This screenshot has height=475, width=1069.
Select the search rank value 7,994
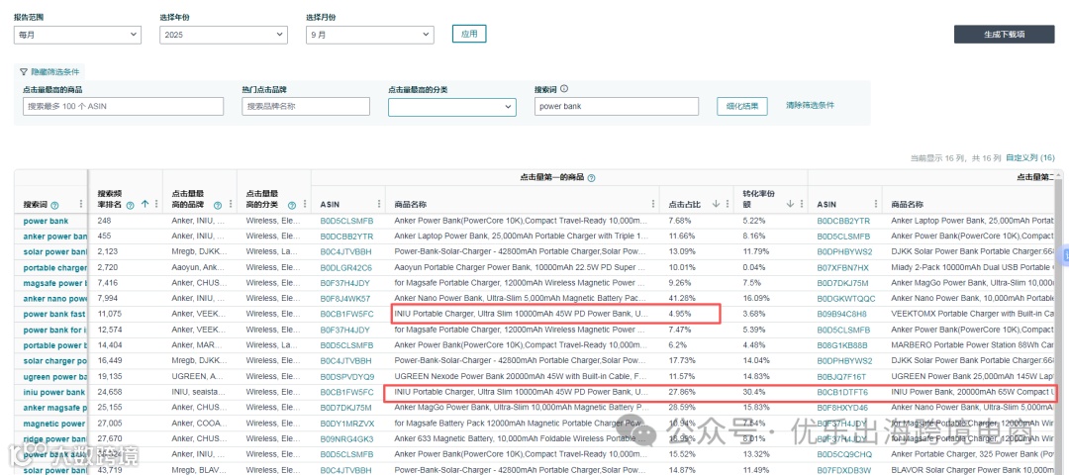[108, 299]
